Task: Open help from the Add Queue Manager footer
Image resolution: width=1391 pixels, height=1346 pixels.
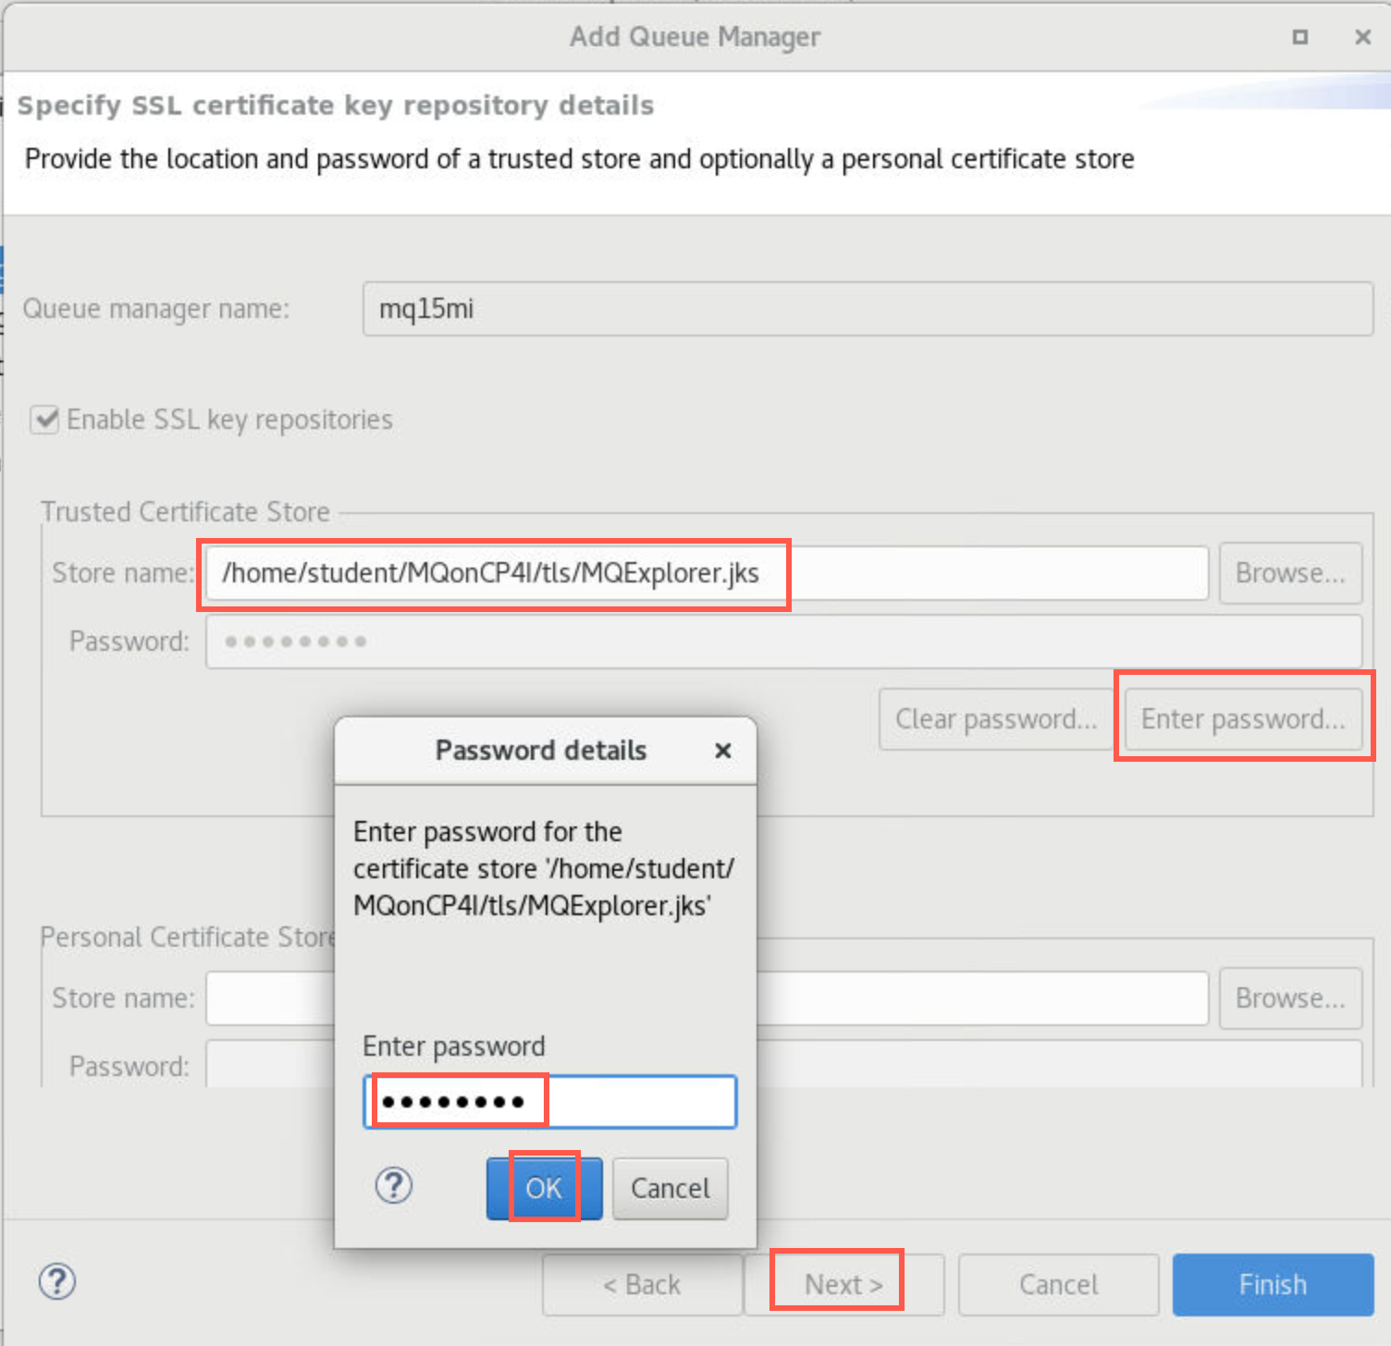Action: [x=57, y=1282]
